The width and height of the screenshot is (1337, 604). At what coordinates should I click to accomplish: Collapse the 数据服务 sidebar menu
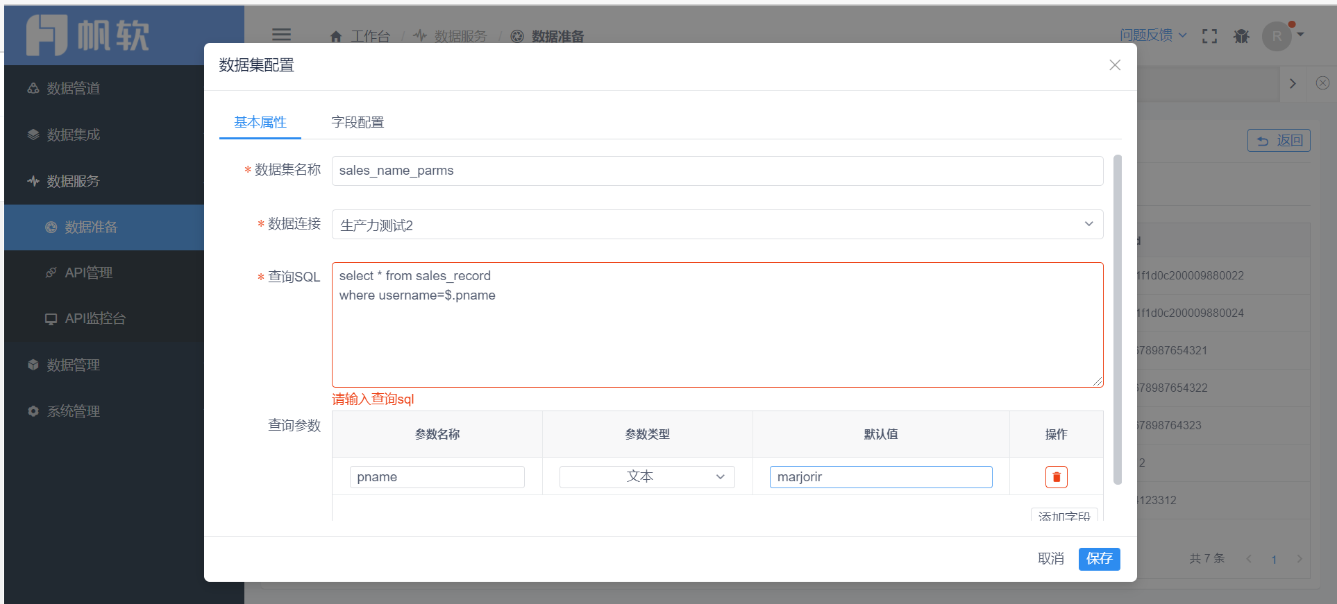[104, 181]
